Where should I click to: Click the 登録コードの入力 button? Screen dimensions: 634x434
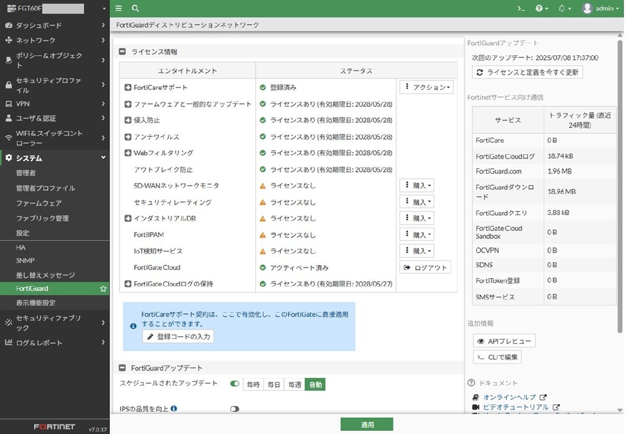(178, 337)
